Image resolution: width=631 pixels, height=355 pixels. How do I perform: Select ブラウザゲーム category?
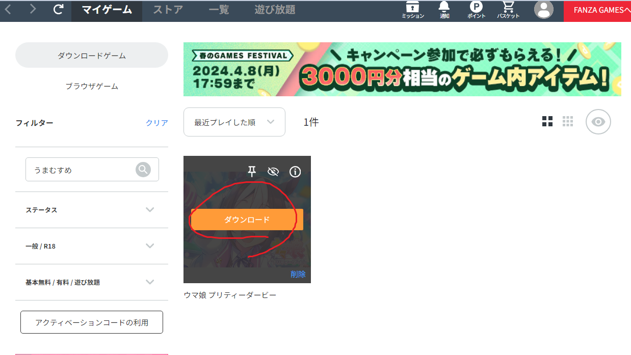[92, 86]
